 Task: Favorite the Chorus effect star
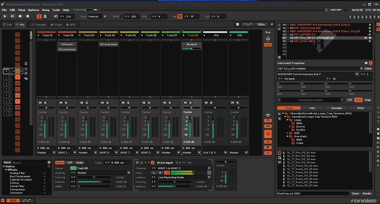tap(45, 183)
